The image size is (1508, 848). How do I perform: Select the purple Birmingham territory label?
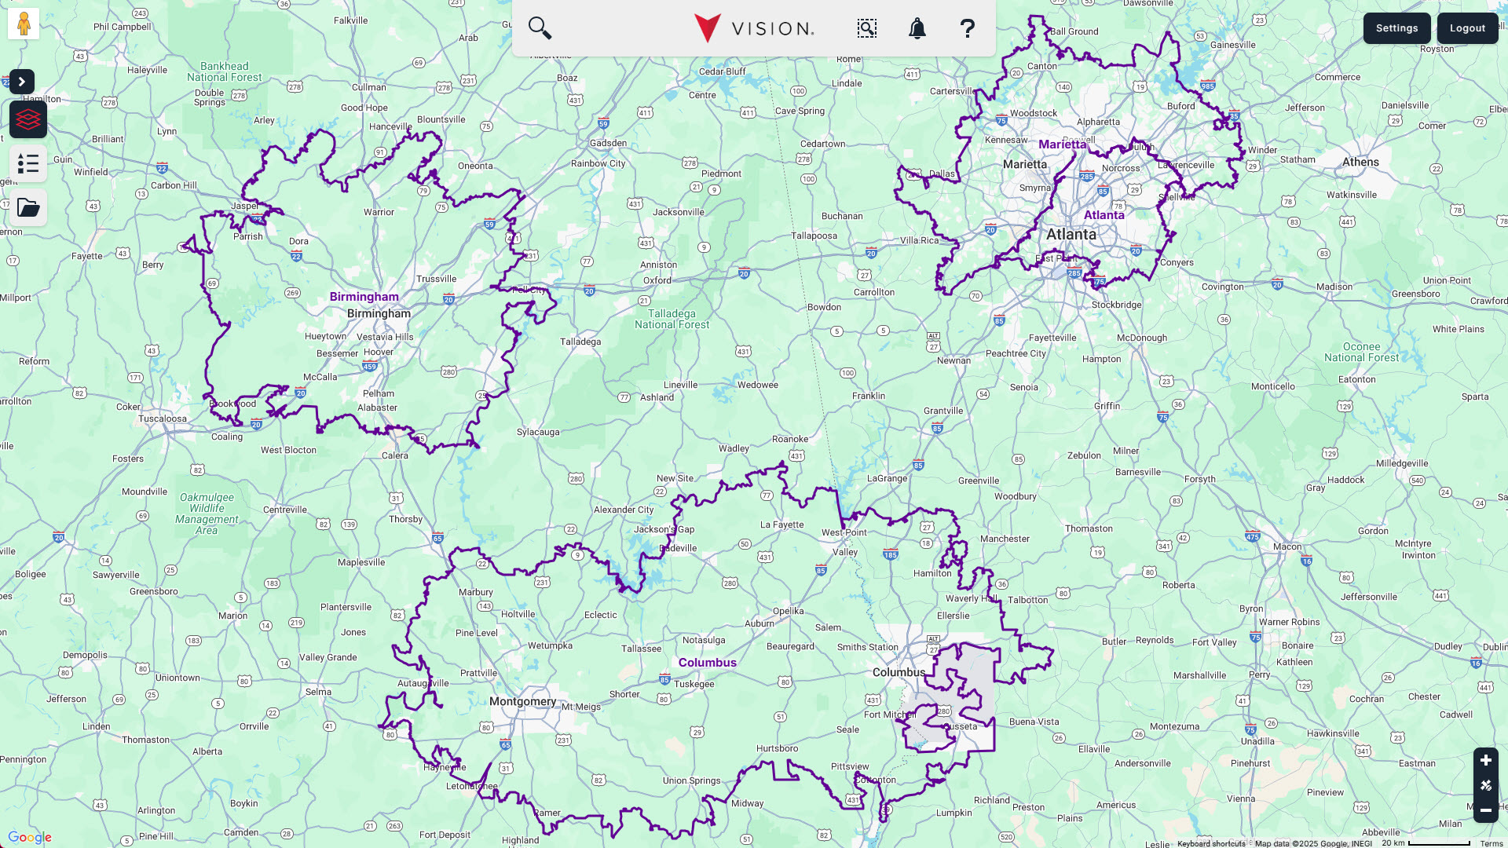(364, 297)
